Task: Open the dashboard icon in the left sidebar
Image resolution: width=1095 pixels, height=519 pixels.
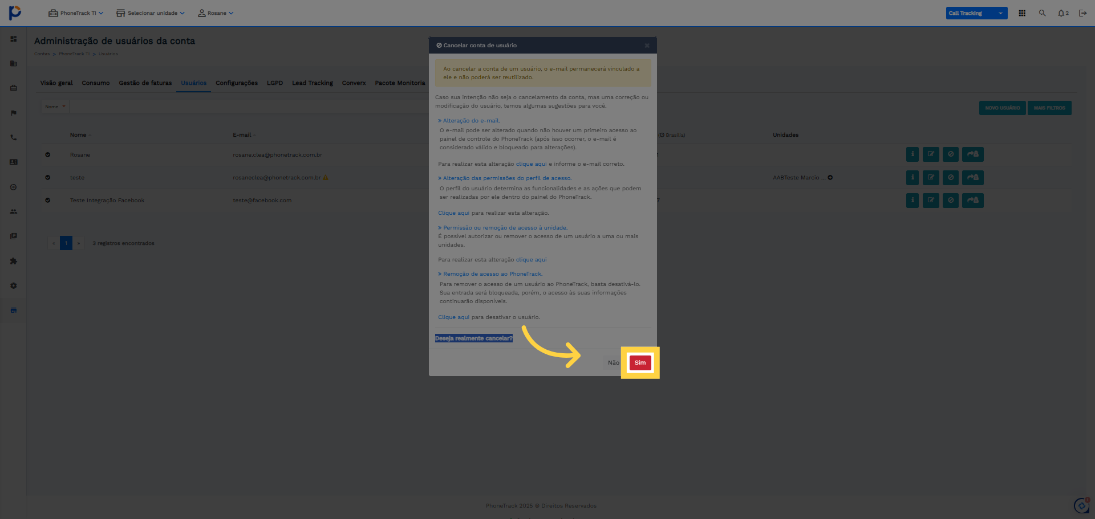Action: pyautogui.click(x=14, y=39)
